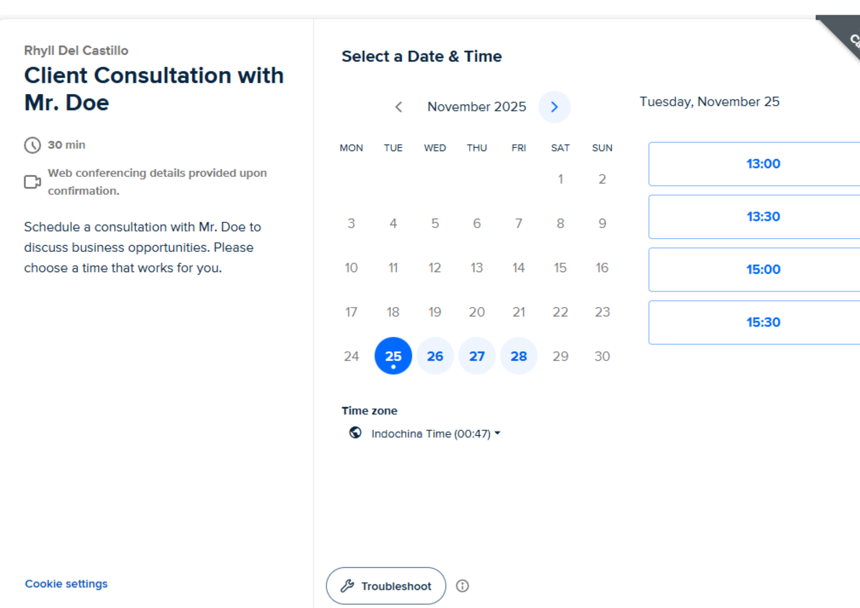Pick the 15:30 time slot
This screenshot has height=608, width=860.
point(762,323)
